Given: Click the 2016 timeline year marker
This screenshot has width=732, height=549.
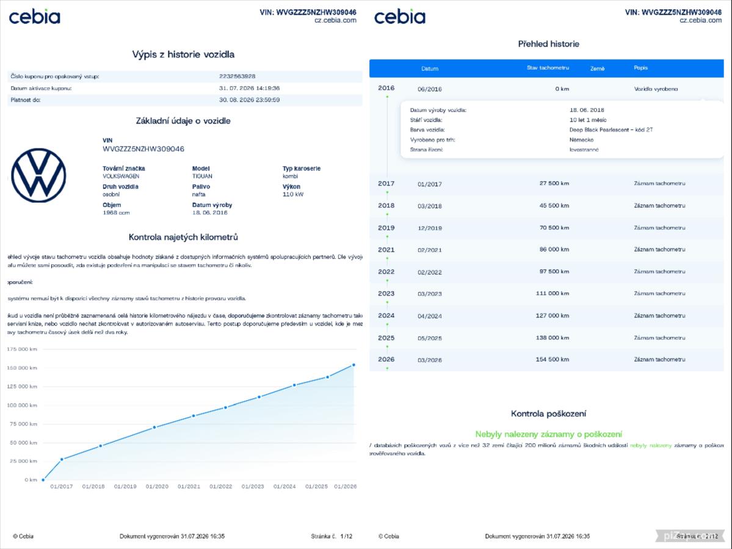Looking at the screenshot, I should click(386, 88).
